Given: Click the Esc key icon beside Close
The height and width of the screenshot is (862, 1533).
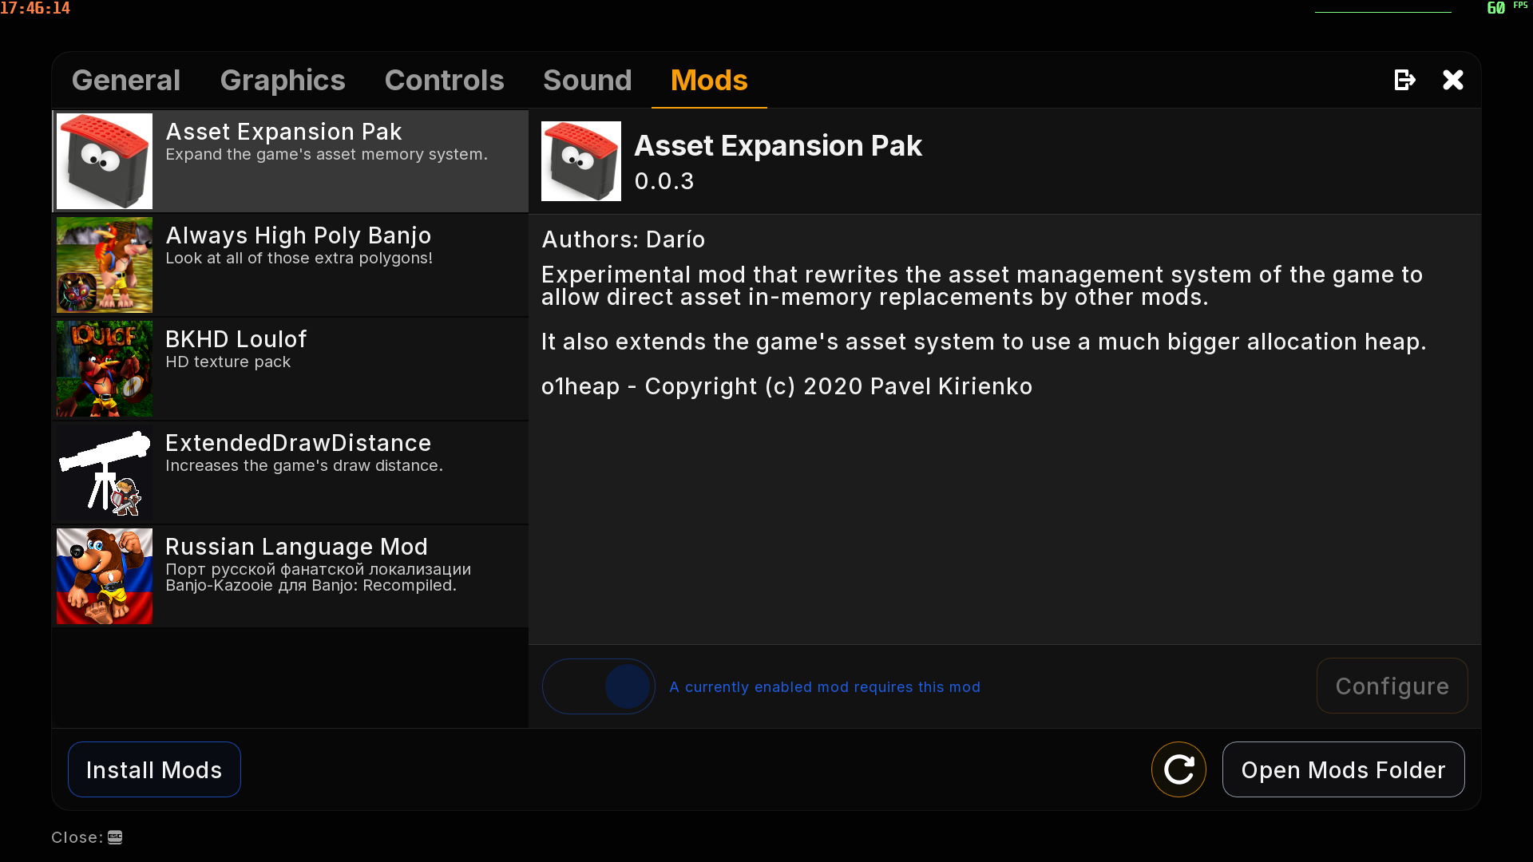Looking at the screenshot, I should 115,837.
